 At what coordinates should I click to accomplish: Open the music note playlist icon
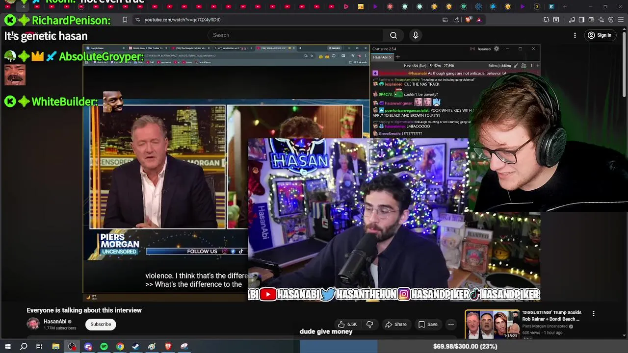coord(572,20)
